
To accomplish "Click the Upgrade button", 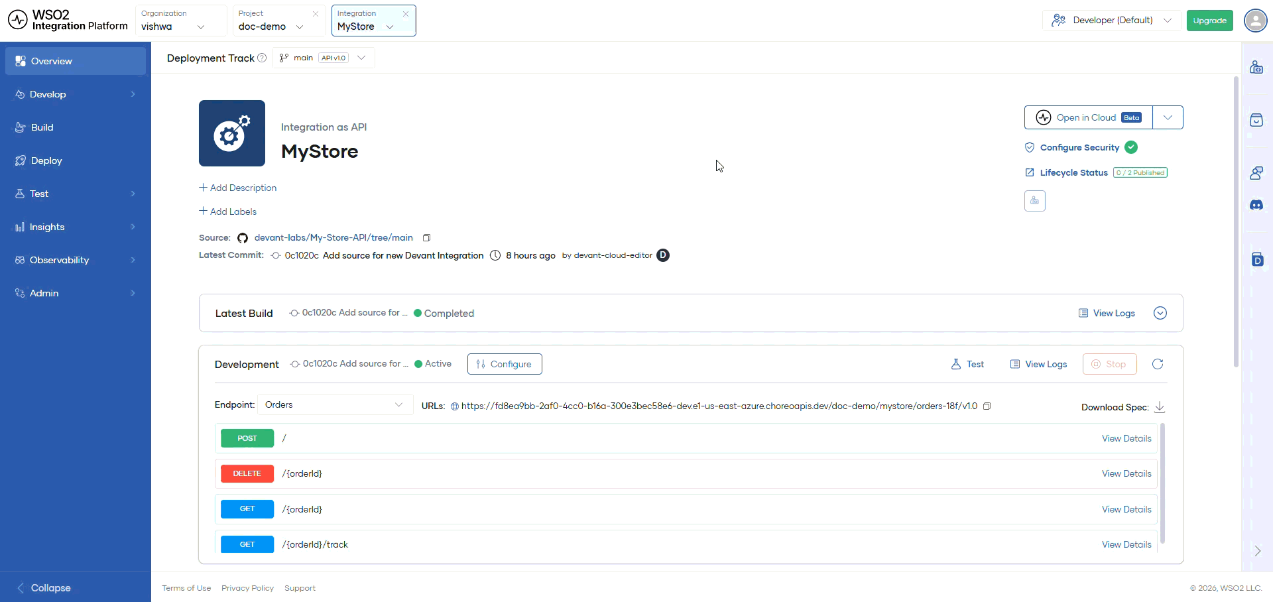I will point(1209,21).
